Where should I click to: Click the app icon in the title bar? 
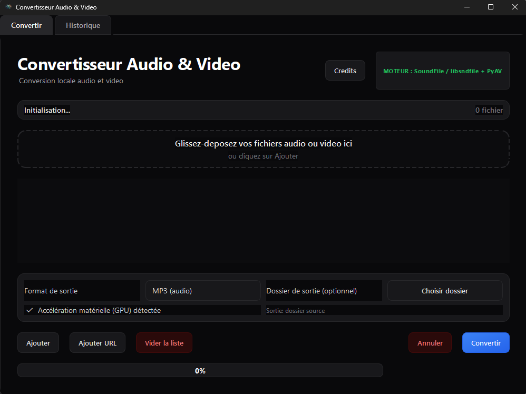click(7, 7)
